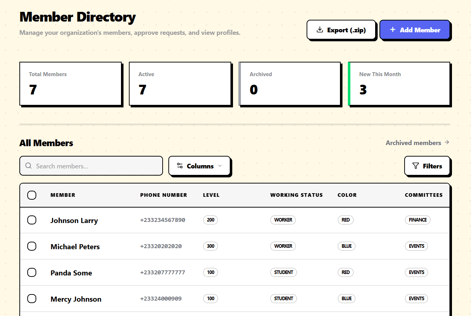Click EVENTS committee badge for Panda Some
The image size is (471, 316).
click(416, 272)
